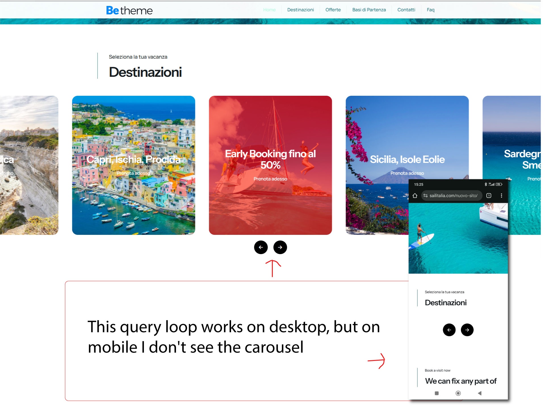Tap Android recent apps square button
Screen dimensions: 545x417
tap(437, 393)
